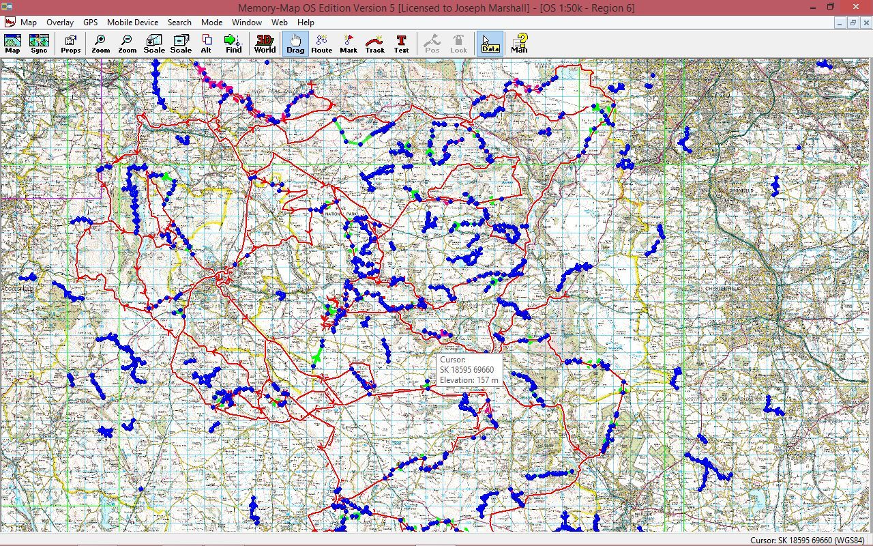Open the Mobile Device menu
The image size is (873, 546).
pos(132,23)
